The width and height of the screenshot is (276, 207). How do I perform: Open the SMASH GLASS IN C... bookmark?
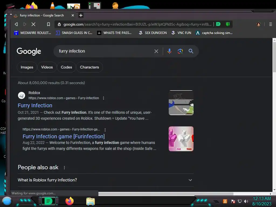(x=74, y=33)
